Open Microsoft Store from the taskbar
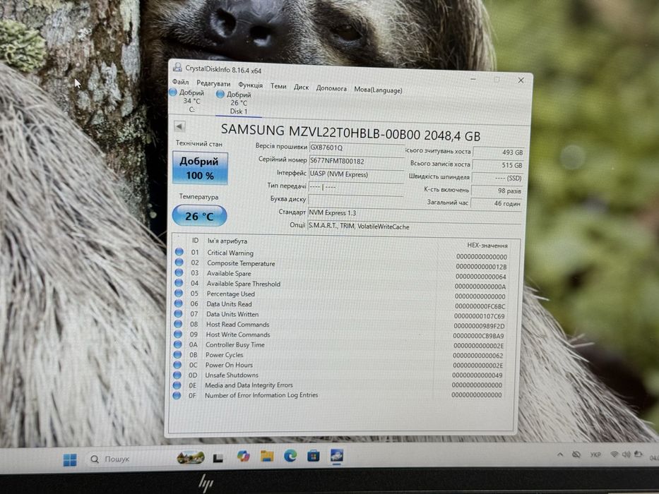The height and width of the screenshot is (494, 659). pos(313,455)
